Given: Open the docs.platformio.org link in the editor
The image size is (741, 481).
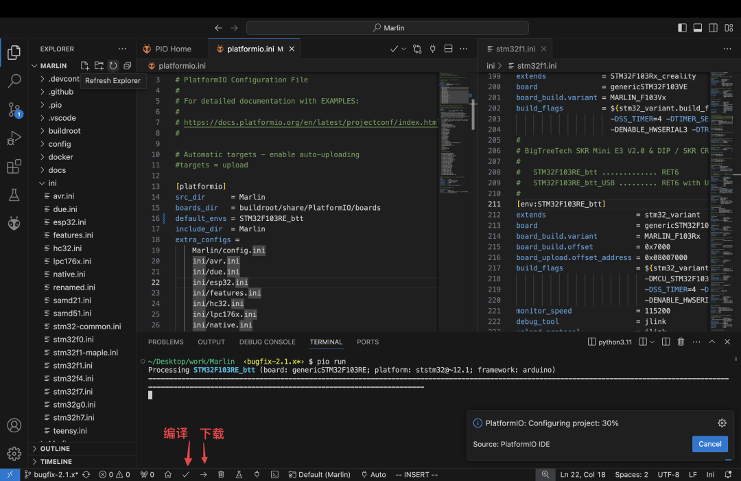Looking at the screenshot, I should click(311, 122).
